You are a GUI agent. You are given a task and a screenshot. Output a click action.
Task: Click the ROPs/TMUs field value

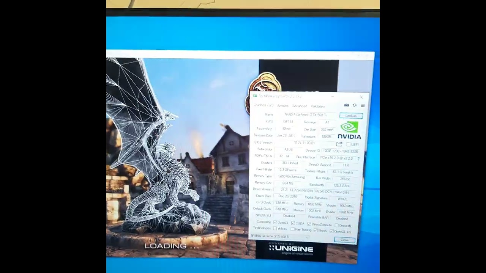pos(284,156)
